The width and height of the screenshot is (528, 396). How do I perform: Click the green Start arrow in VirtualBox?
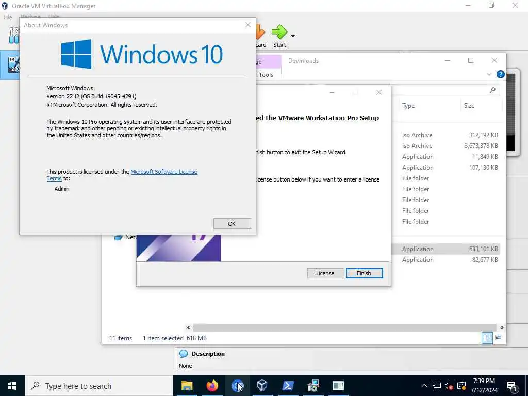point(279,32)
